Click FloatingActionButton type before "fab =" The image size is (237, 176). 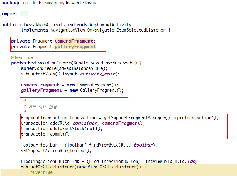[x=45, y=161]
